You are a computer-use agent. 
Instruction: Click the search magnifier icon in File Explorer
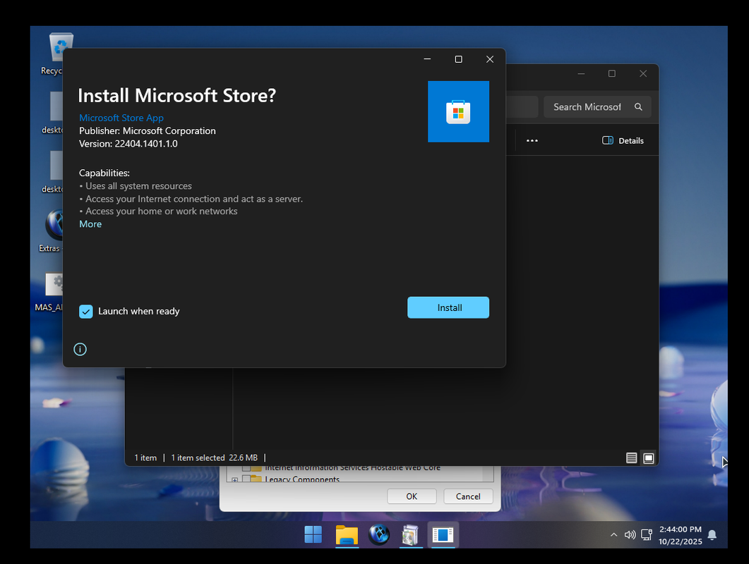pos(639,107)
